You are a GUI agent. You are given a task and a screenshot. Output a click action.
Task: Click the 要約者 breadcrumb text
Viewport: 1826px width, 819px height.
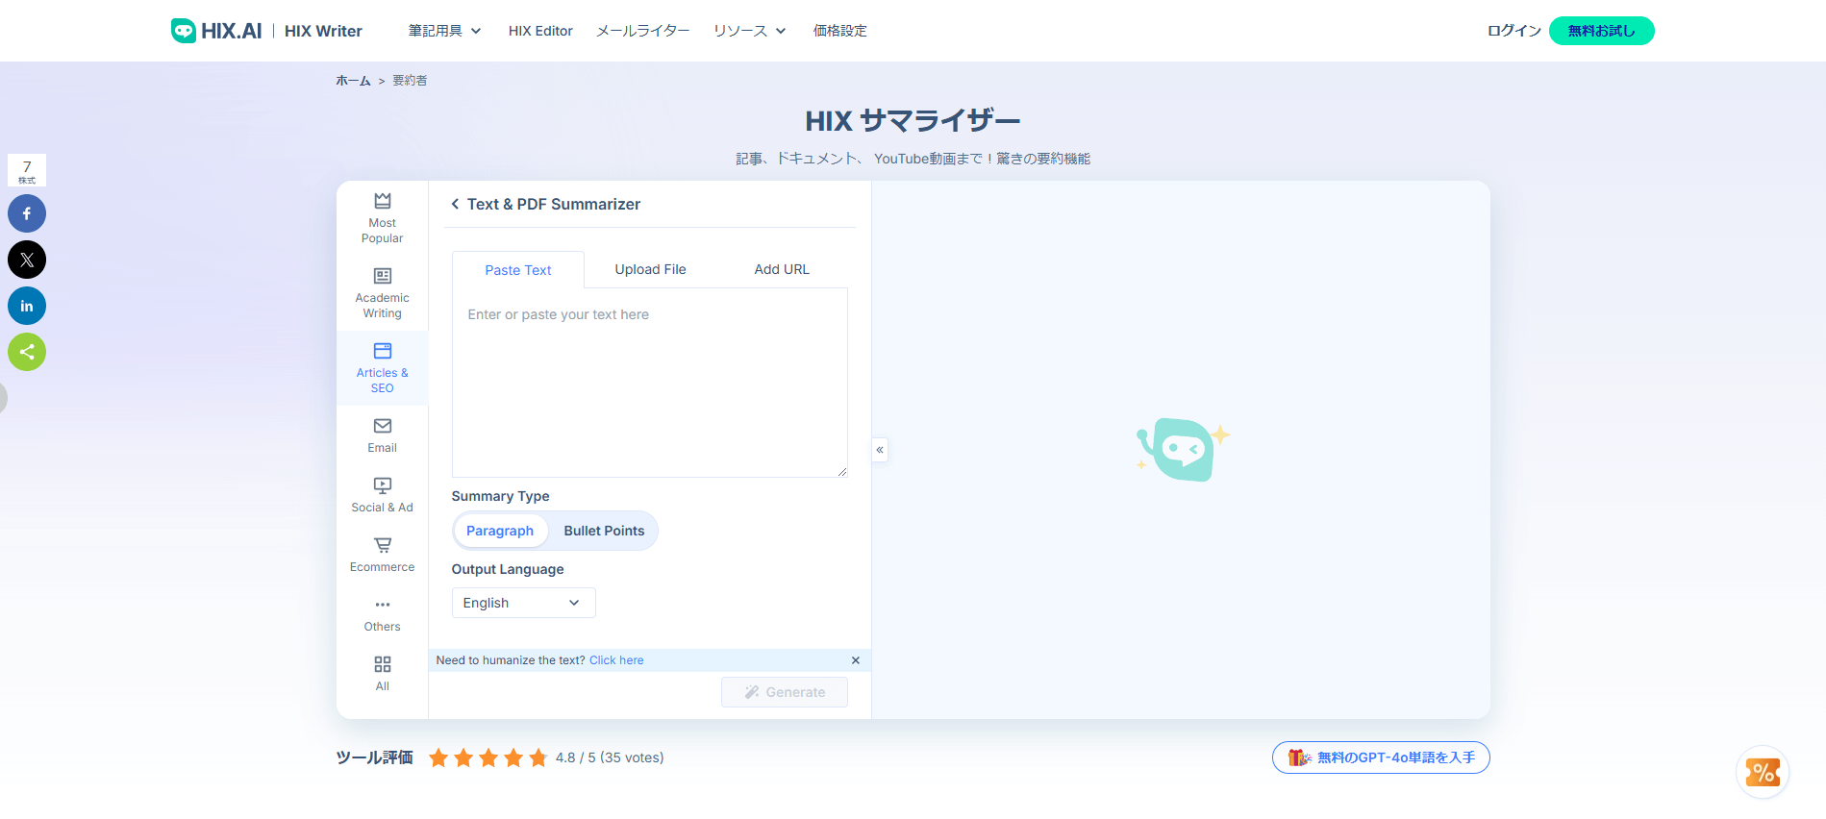point(410,81)
